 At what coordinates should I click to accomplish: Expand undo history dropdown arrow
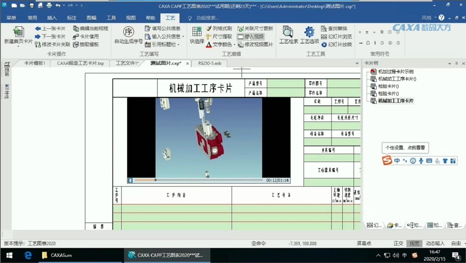pyautogui.click(x=64, y=5)
